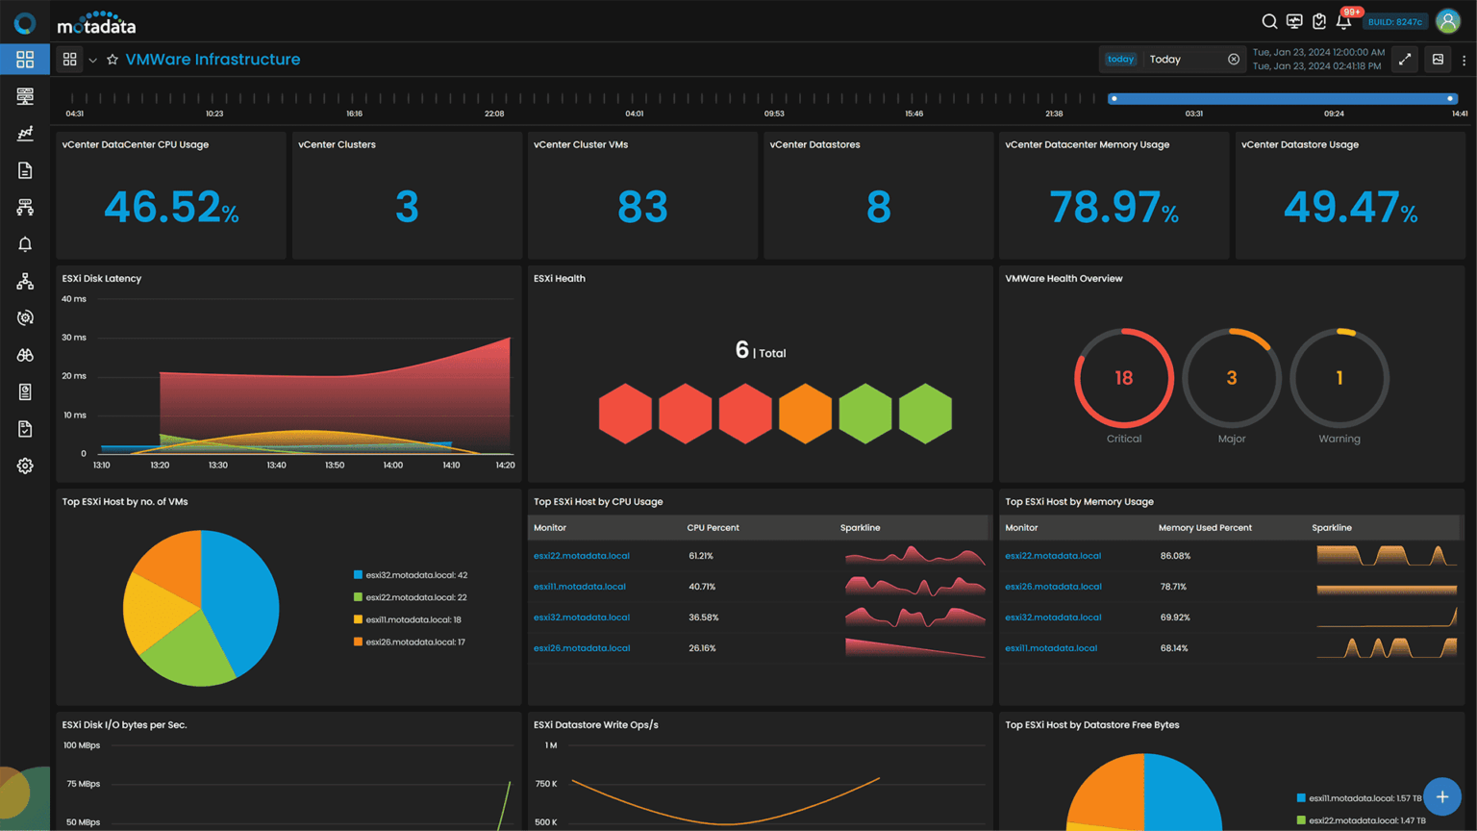1477x831 pixels.
Task: Click the timeline range left handle
Action: click(1114, 98)
